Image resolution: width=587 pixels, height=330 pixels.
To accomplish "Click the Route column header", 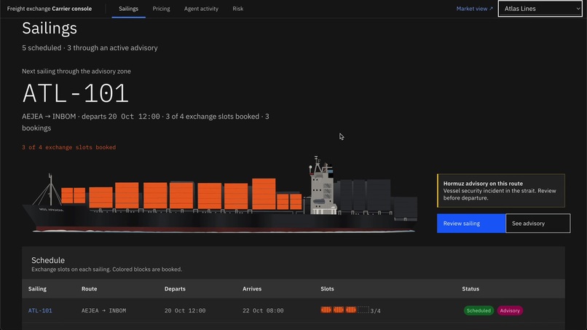I will coord(89,288).
